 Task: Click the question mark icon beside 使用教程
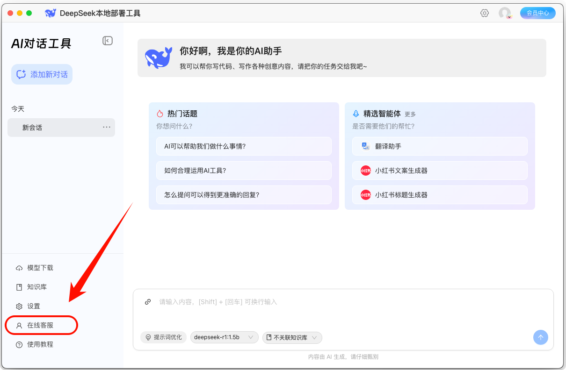pyautogui.click(x=19, y=345)
